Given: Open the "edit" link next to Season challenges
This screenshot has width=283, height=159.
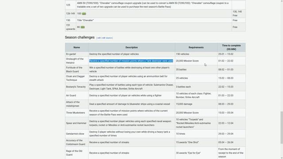Looking at the screenshot, I should tap(99, 38).
